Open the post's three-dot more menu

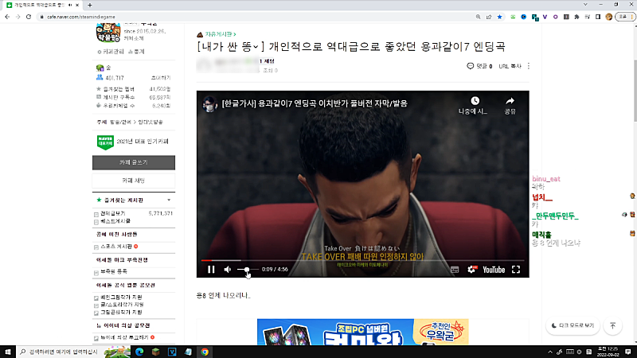click(529, 66)
